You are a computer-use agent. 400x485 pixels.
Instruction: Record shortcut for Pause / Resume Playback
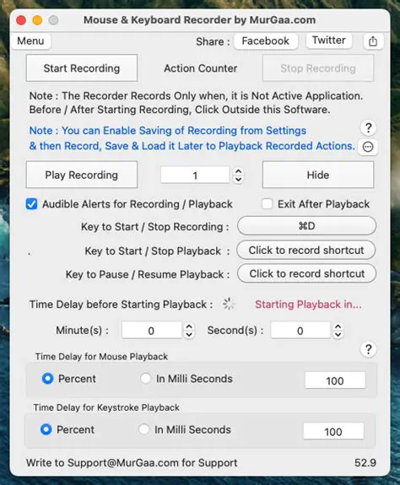[306, 273]
